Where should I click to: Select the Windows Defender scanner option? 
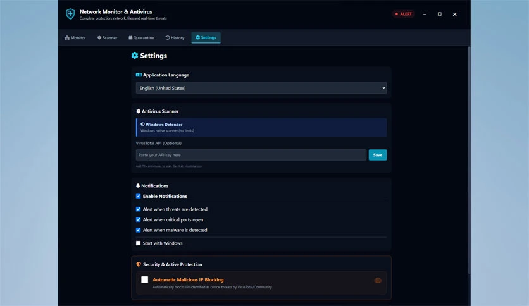261,127
